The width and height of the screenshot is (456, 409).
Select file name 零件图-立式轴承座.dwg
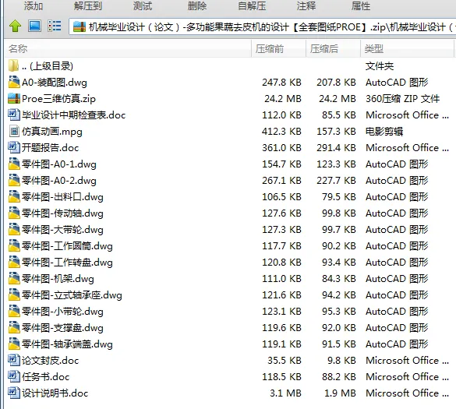[x=72, y=295]
